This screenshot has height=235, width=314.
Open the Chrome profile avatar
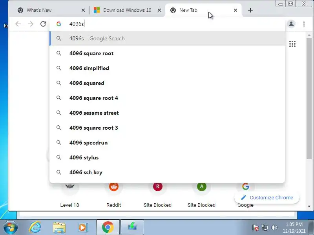(x=291, y=24)
